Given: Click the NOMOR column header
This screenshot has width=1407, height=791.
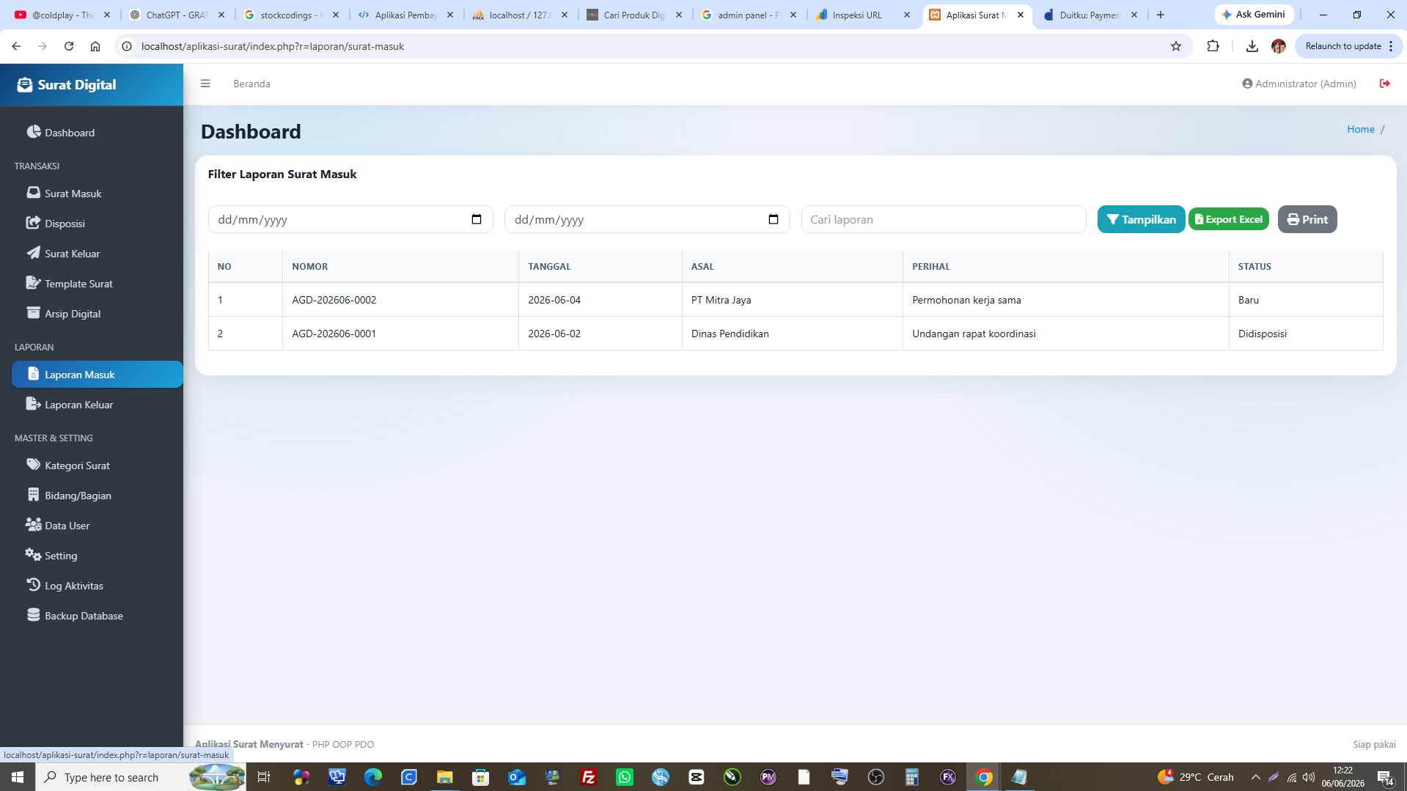Looking at the screenshot, I should coord(400,266).
